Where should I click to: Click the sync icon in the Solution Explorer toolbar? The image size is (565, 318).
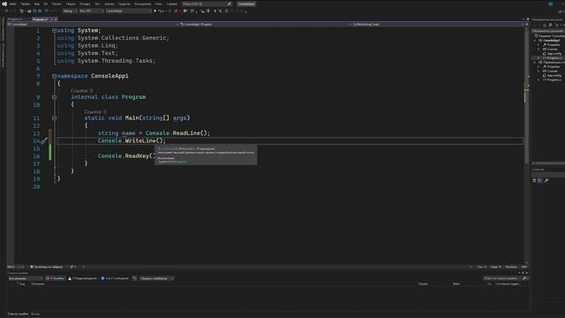550,26
